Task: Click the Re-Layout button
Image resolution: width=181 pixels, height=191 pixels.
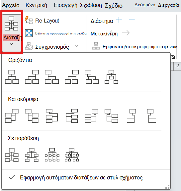Action: 42,21
